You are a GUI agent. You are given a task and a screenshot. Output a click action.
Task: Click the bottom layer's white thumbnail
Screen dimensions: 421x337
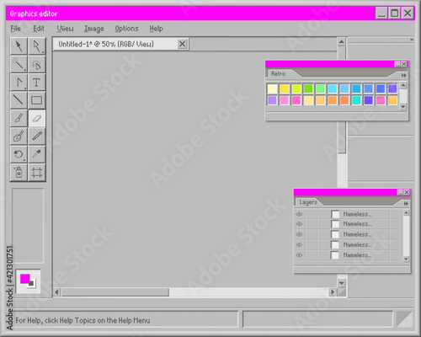coord(335,255)
